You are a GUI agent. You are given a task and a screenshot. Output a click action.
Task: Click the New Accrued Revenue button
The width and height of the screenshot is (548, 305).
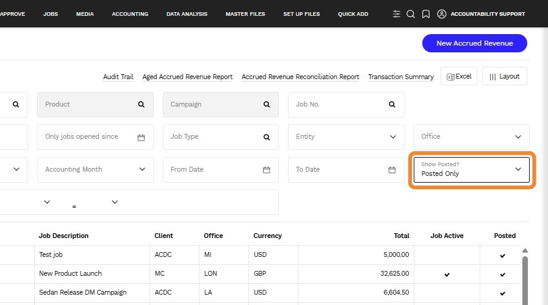pyautogui.click(x=475, y=43)
